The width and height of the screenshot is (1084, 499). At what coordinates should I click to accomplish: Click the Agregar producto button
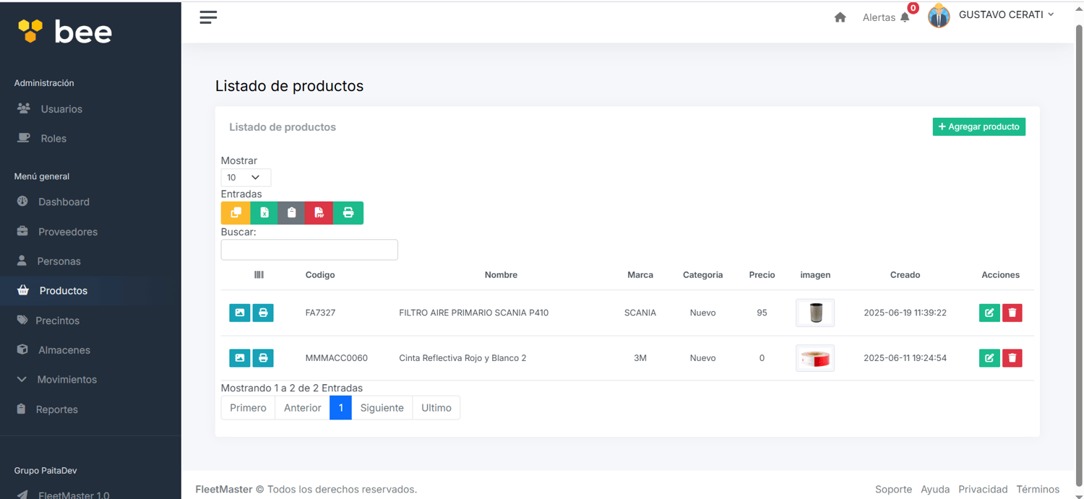tap(978, 127)
